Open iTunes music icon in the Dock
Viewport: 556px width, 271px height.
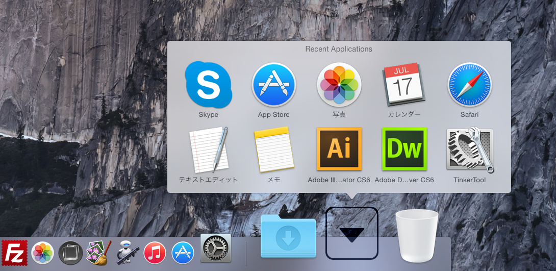[155, 253]
